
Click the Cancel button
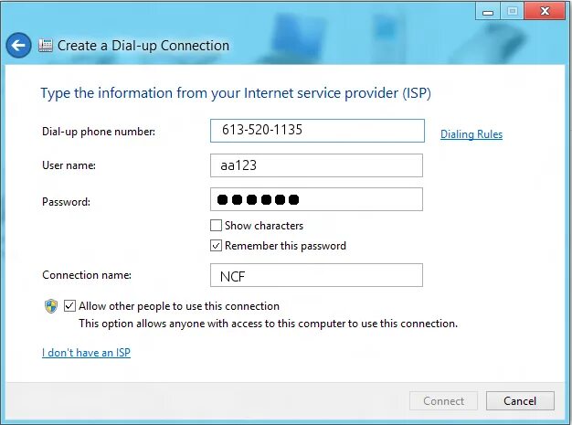[520, 401]
